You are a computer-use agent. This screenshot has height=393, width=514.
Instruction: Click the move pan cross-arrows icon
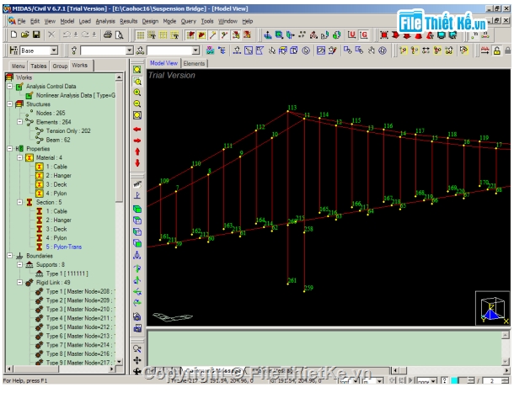pos(137,360)
